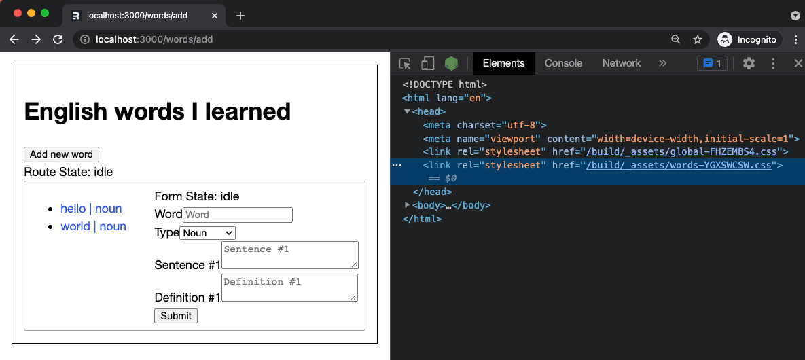Click the zoom magnifier icon in address bar
Viewport: 805px width, 360px height.
click(x=675, y=39)
